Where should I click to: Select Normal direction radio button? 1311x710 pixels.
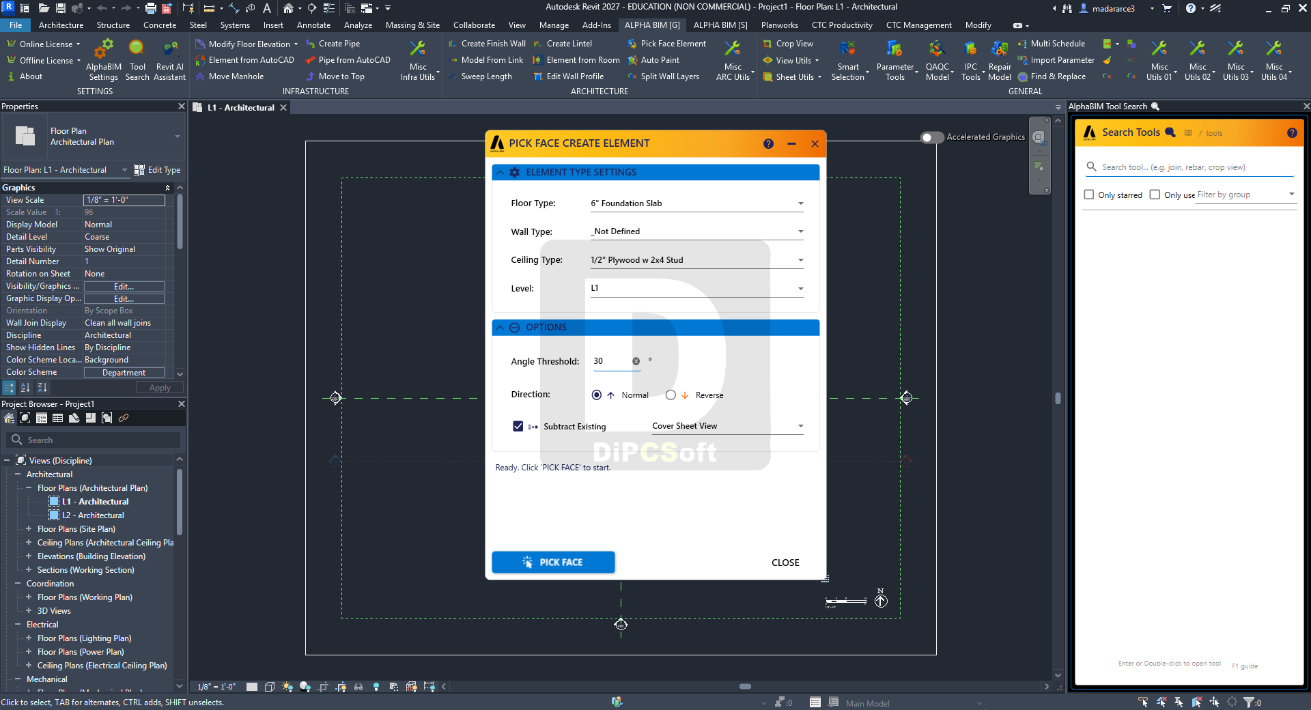point(597,395)
